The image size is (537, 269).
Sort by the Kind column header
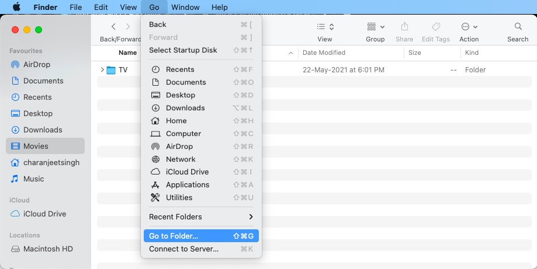(472, 53)
